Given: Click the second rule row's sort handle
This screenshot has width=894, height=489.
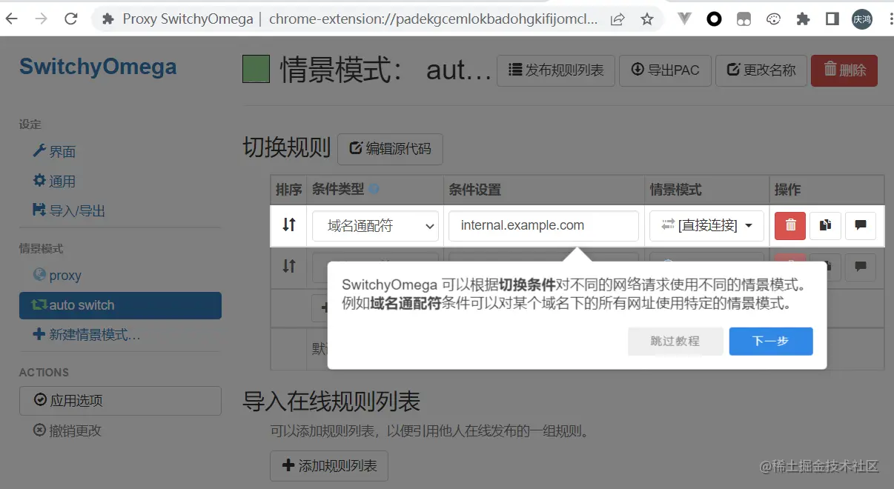Looking at the screenshot, I should pyautogui.click(x=289, y=265).
